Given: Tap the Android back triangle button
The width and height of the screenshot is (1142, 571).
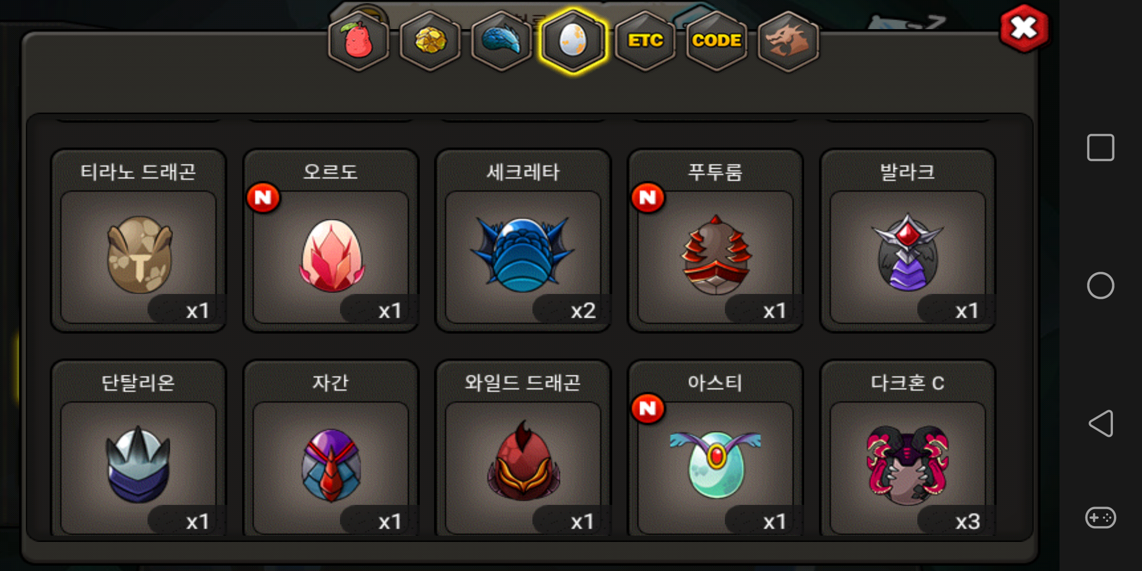Looking at the screenshot, I should (x=1101, y=423).
